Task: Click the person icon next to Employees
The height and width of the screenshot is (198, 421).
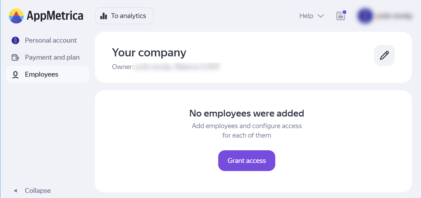Action: (x=15, y=74)
